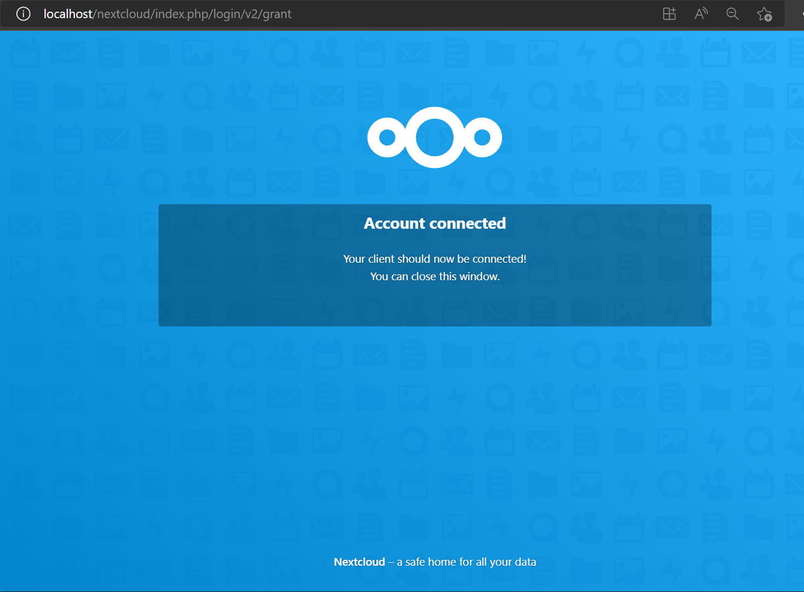Click the Account connected heading
The width and height of the screenshot is (804, 592).
pos(434,223)
